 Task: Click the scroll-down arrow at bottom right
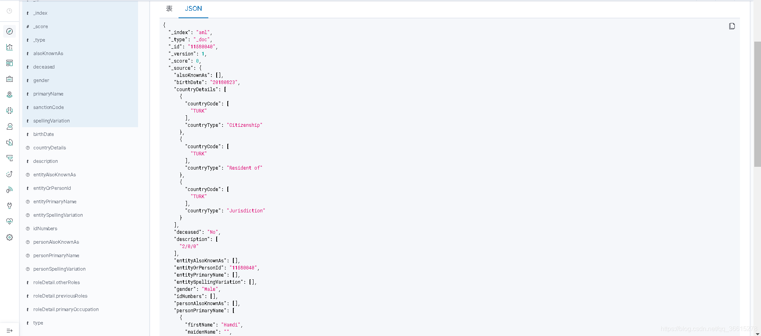click(757, 334)
